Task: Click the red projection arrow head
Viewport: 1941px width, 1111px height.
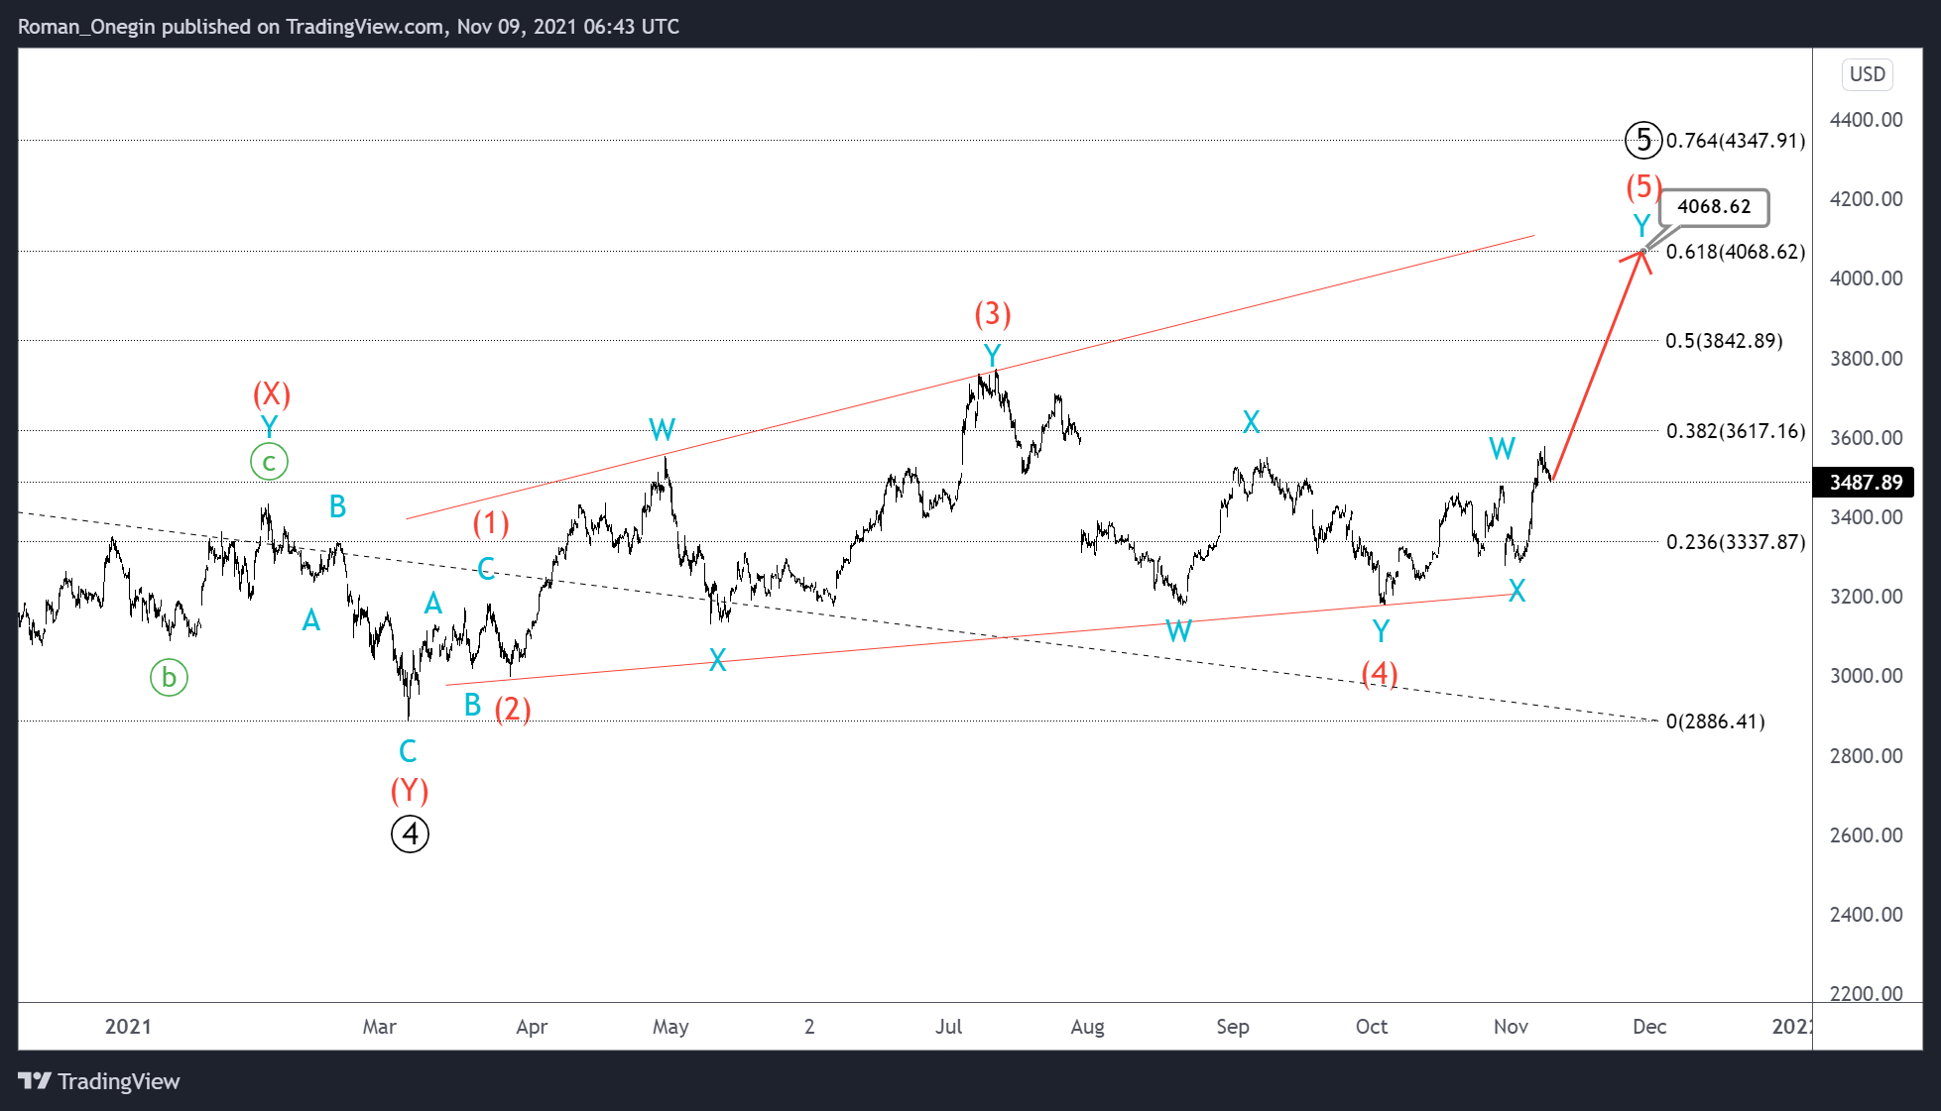Action: coord(1641,256)
